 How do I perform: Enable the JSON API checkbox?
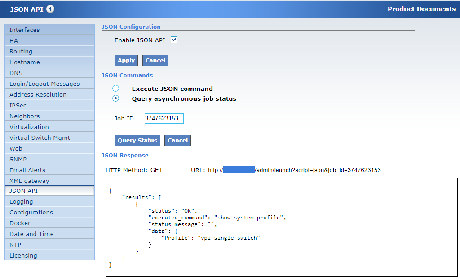[174, 40]
